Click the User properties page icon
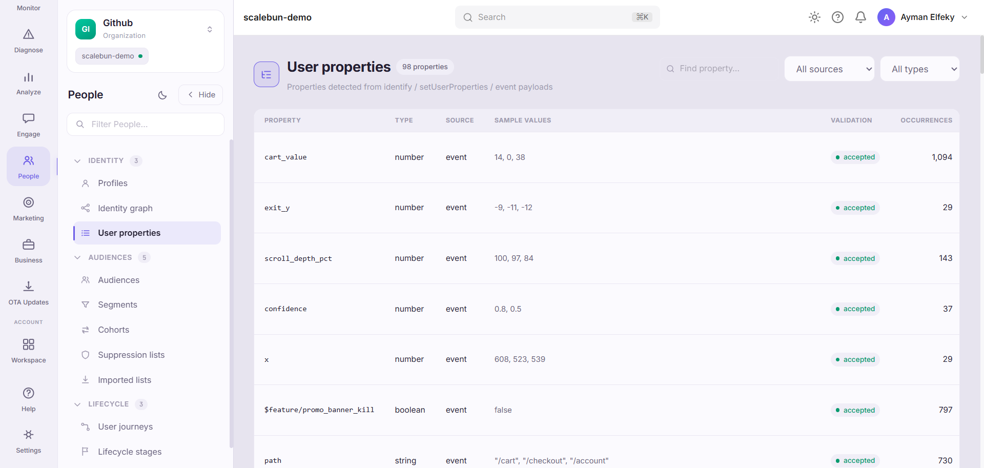 tap(266, 74)
